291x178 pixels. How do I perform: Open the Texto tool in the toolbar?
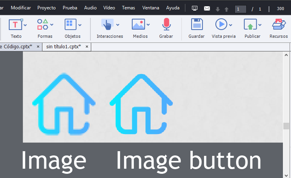point(16,25)
